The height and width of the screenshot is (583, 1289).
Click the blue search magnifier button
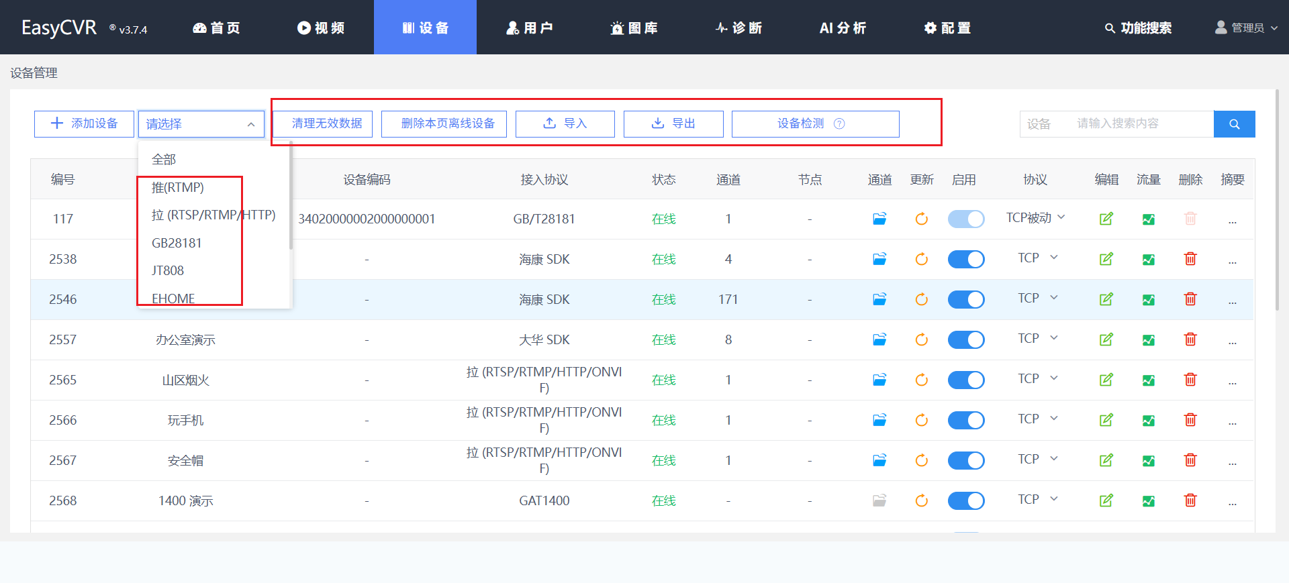(x=1234, y=124)
